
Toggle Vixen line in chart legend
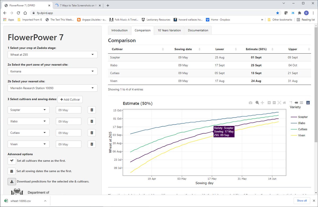(x=298, y=135)
